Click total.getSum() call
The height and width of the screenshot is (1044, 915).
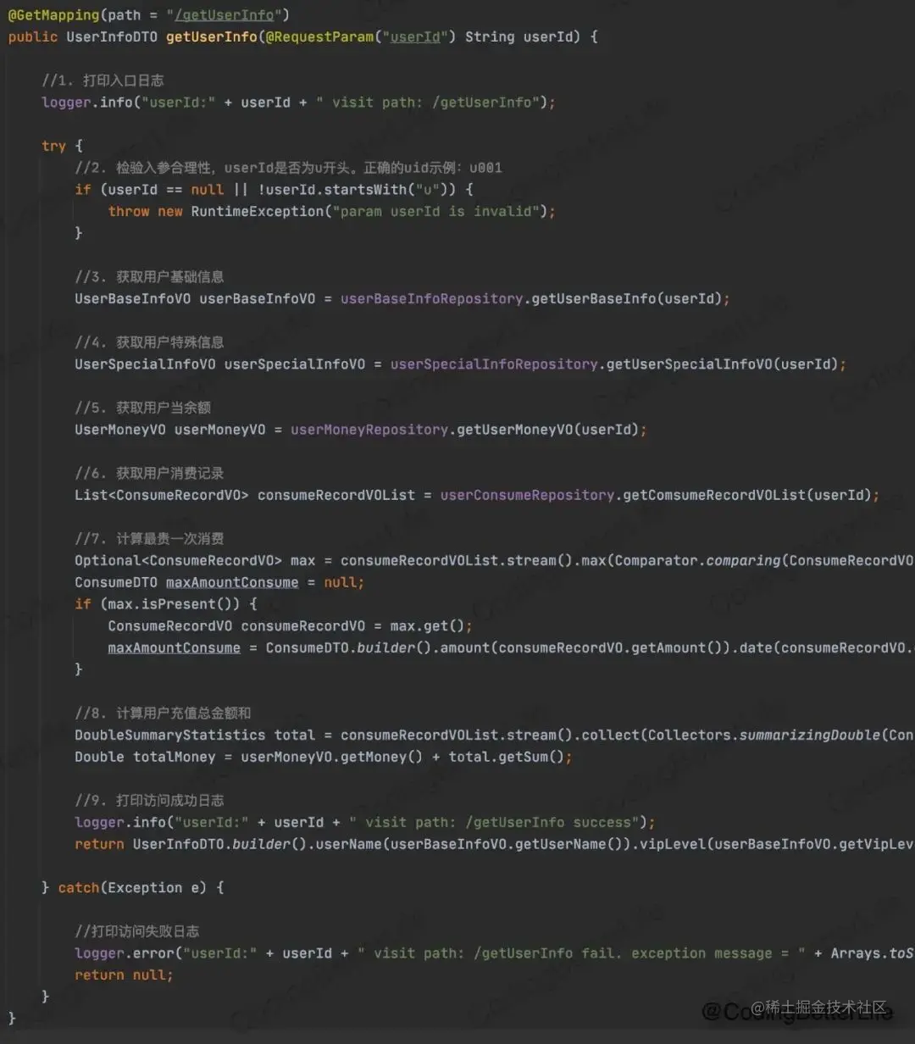506,757
